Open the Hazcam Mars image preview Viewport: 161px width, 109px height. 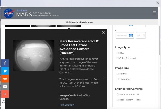(33, 56)
